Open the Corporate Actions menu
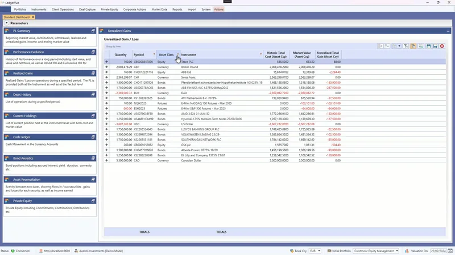This screenshot has width=455, height=255. tap(135, 9)
